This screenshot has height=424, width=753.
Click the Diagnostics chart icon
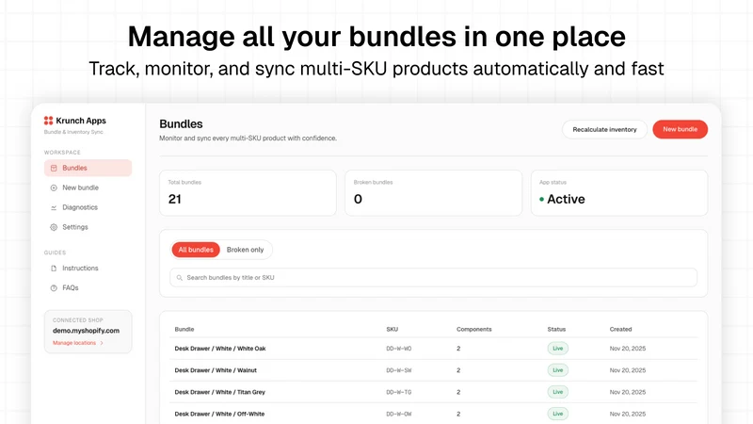click(54, 207)
